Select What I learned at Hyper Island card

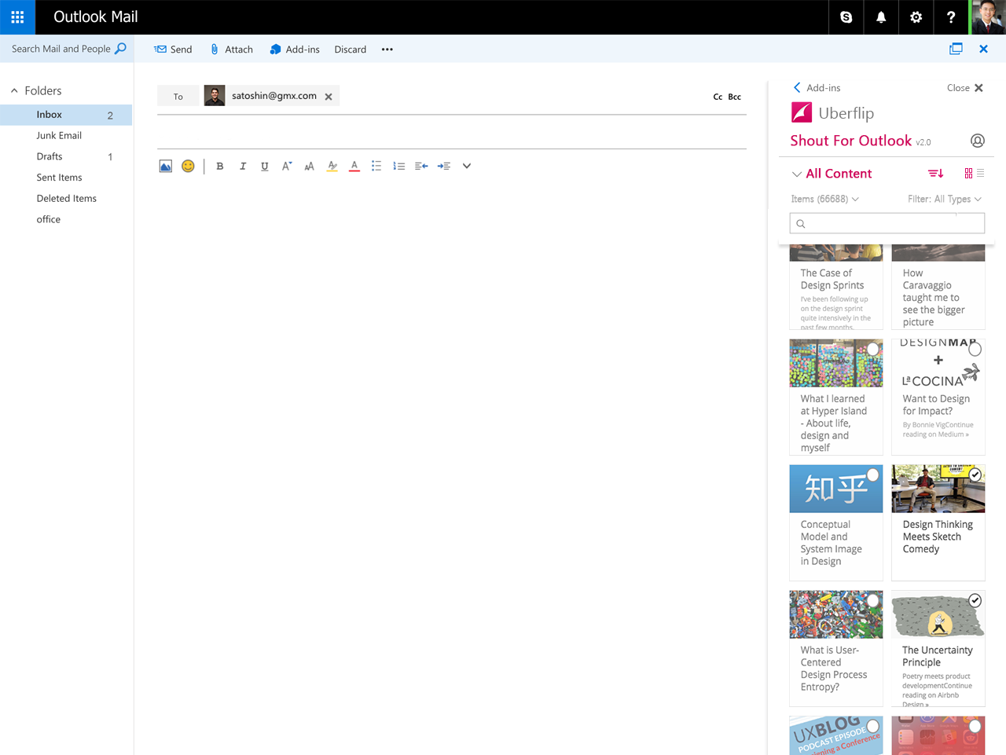[x=873, y=349]
